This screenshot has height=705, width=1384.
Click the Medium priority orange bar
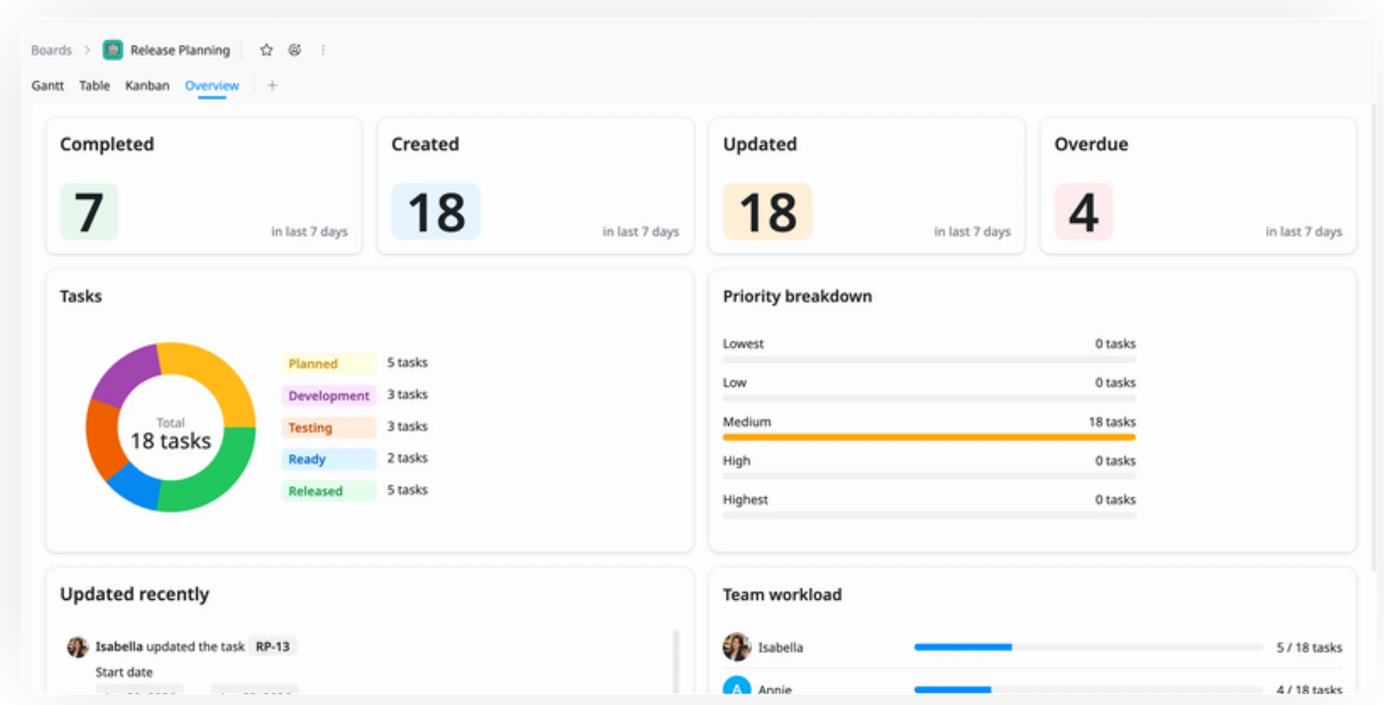click(x=929, y=437)
